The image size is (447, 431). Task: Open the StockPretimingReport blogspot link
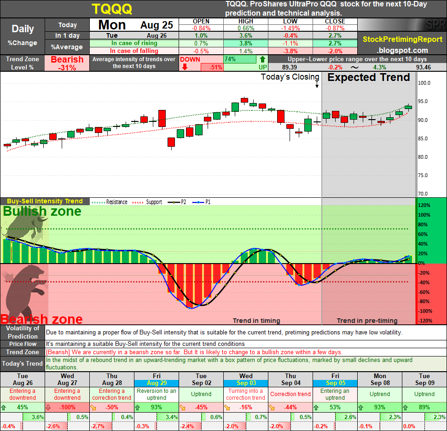pyautogui.click(x=402, y=45)
